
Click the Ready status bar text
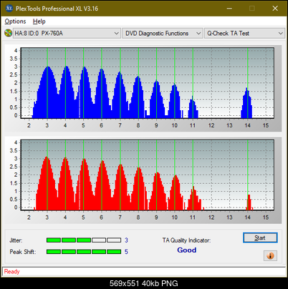(x=11, y=272)
